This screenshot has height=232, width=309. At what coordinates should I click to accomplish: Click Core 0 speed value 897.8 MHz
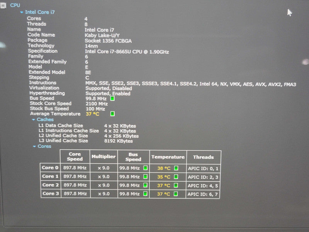[75, 168]
